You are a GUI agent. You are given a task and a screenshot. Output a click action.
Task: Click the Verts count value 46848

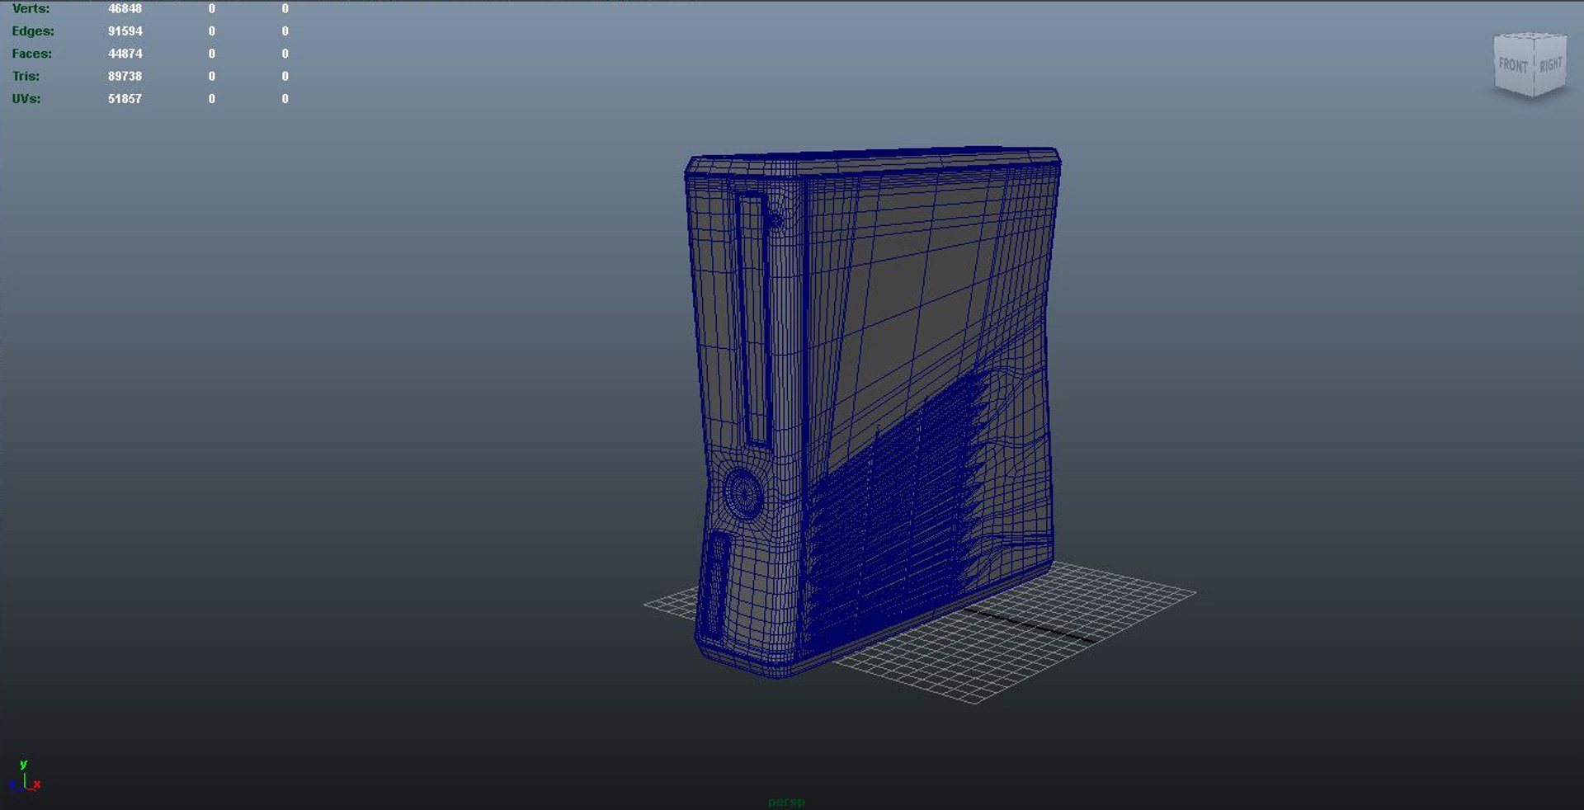pyautogui.click(x=125, y=8)
